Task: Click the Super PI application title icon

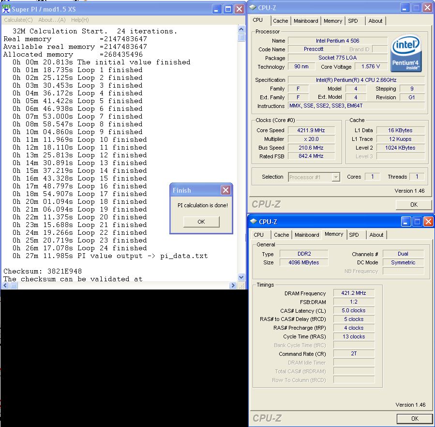Action: point(6,9)
